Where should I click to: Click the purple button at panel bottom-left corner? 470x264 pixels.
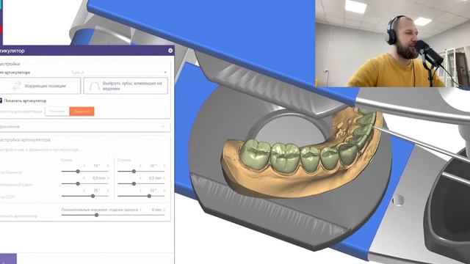click(x=8, y=259)
